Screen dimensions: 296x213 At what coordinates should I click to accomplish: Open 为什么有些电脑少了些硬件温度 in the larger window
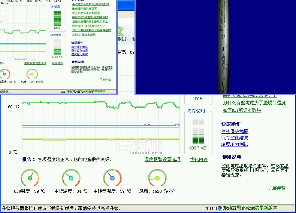pos(254,103)
